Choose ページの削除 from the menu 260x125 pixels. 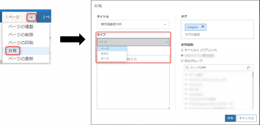(x=21, y=35)
